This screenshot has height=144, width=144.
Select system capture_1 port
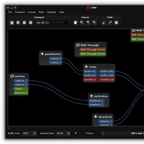click(20, 81)
